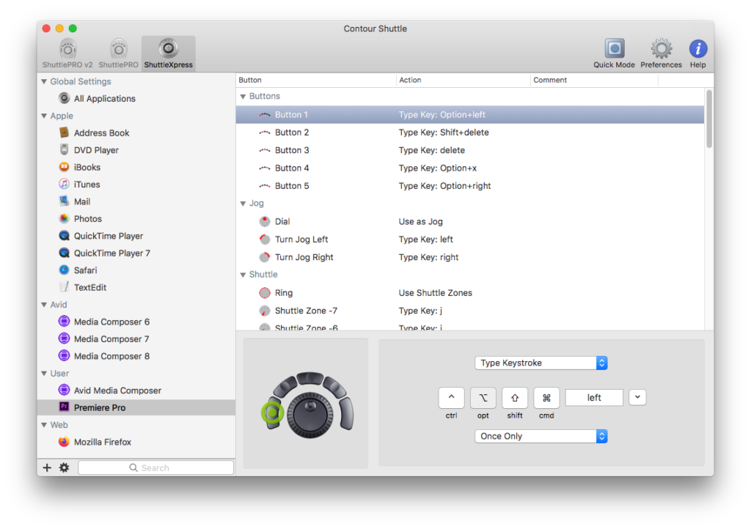Select the Turn Jog Left row

pyautogui.click(x=470, y=239)
